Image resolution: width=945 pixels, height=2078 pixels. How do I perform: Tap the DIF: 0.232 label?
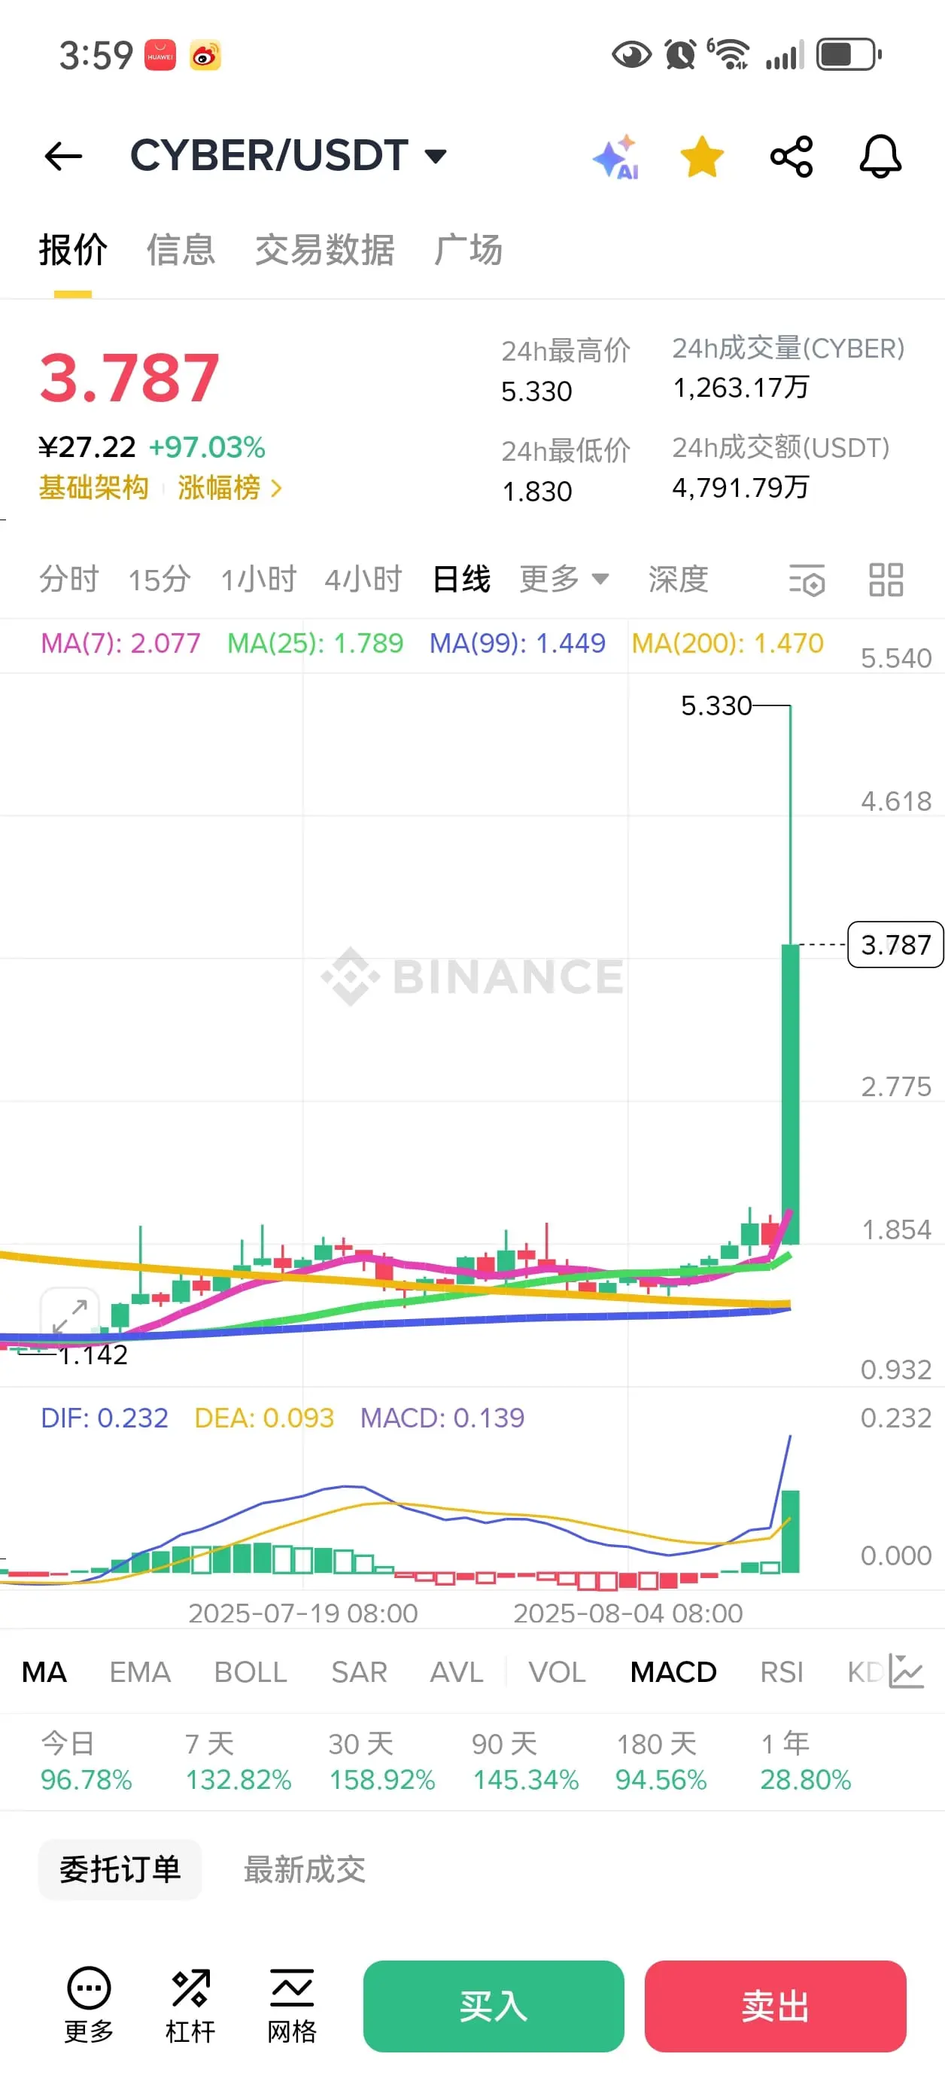click(105, 1417)
